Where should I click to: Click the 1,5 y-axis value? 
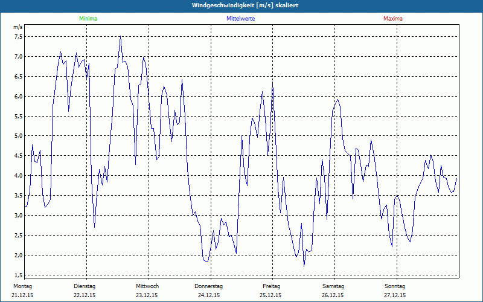tap(18, 275)
